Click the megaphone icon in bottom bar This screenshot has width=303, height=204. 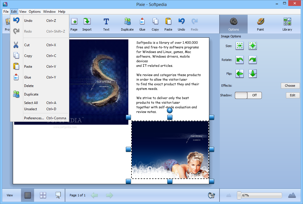point(211,195)
